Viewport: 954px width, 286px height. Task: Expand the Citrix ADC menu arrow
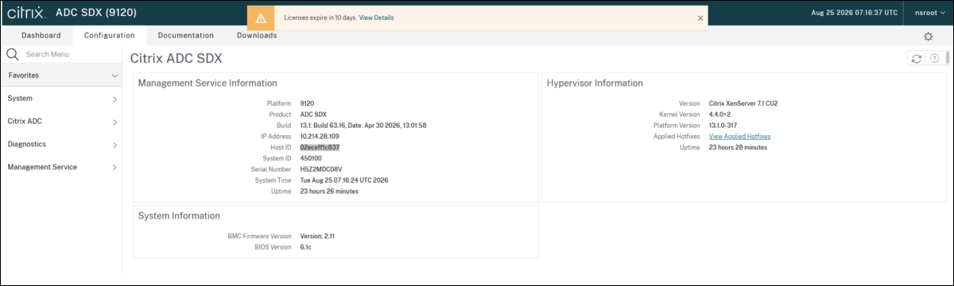coord(114,122)
